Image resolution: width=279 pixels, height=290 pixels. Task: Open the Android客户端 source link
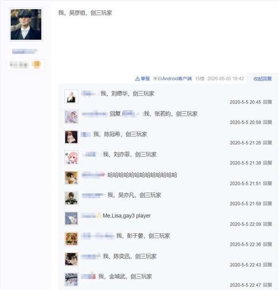coord(177,79)
